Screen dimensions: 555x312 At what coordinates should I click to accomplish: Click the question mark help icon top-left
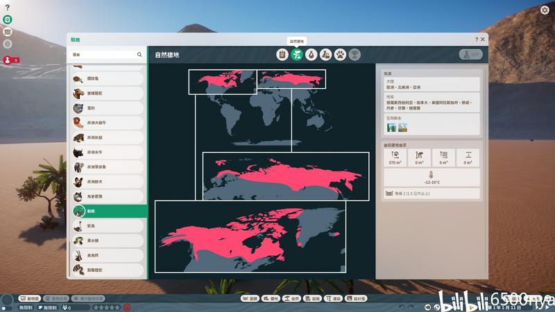click(8, 8)
